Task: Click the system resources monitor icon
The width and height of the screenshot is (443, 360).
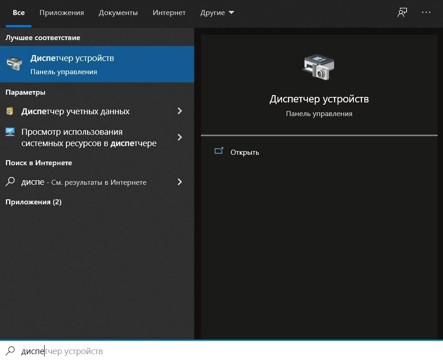Action: [10, 132]
